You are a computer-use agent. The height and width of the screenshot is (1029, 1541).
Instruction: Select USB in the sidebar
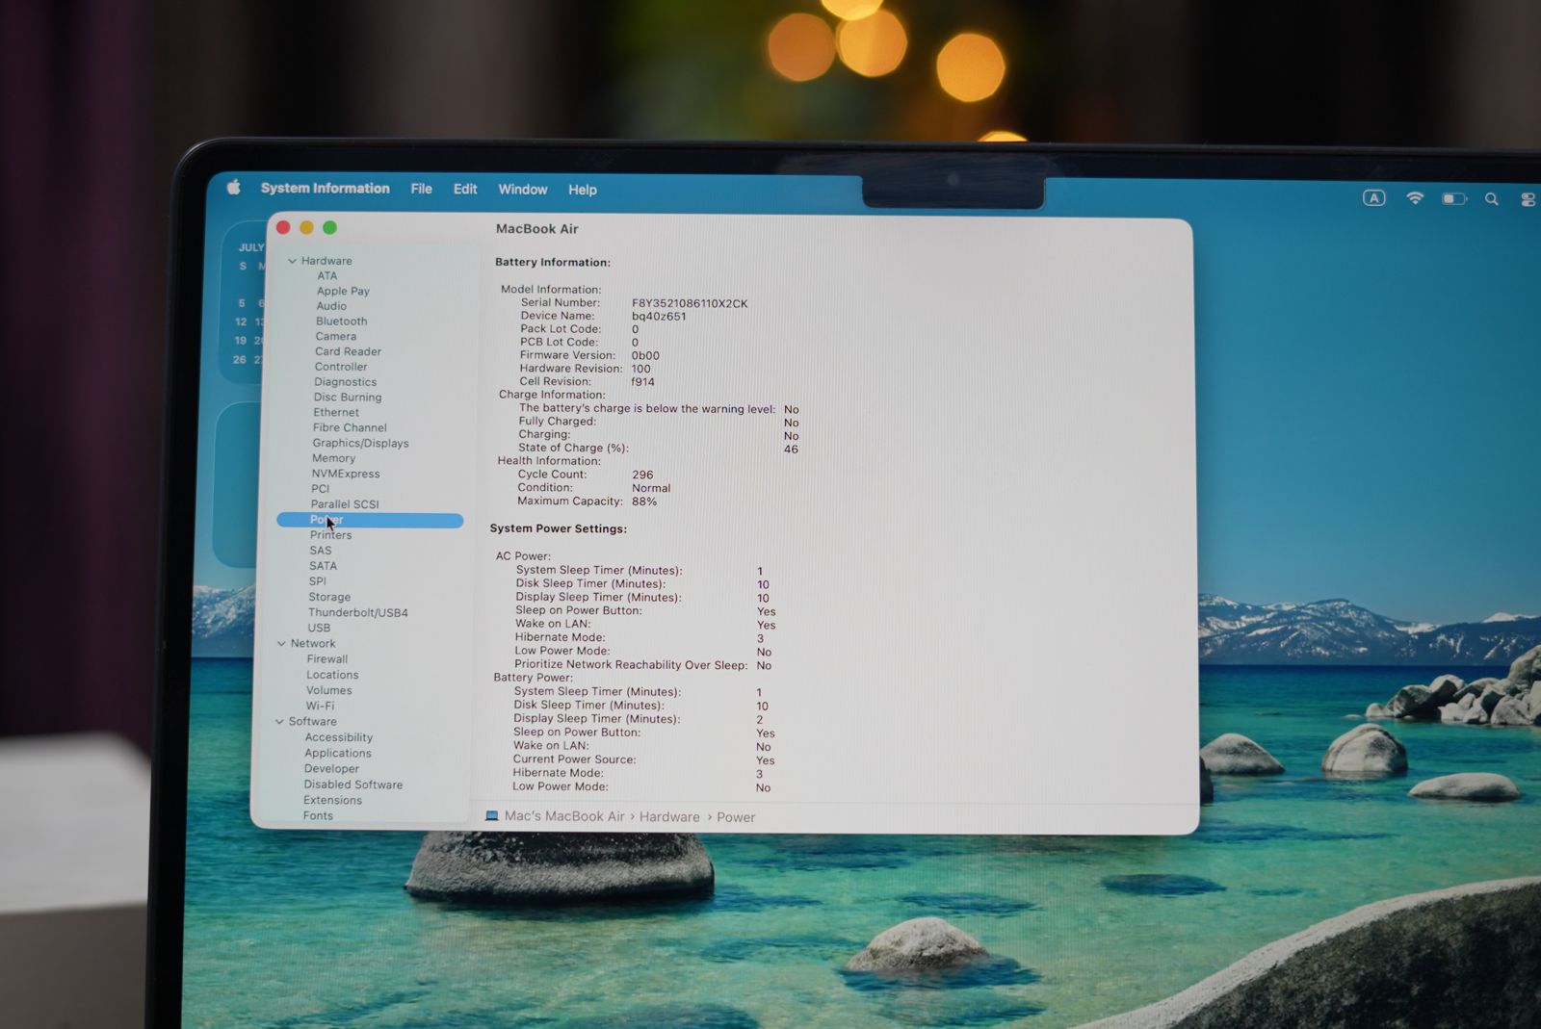319,628
